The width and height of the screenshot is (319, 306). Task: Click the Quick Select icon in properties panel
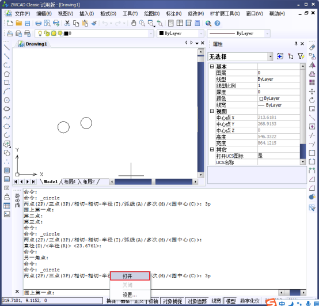click(301, 56)
